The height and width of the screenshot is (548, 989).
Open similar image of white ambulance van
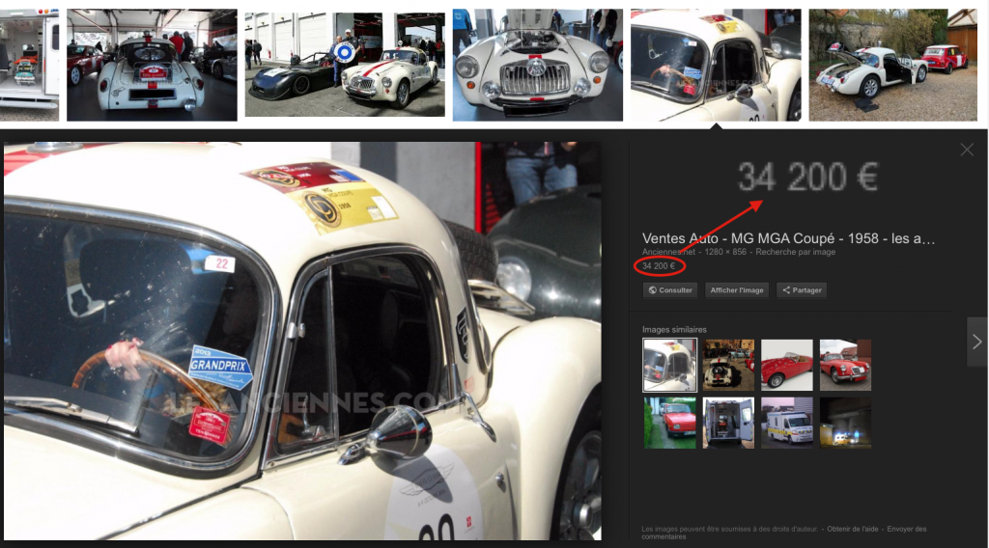787,423
